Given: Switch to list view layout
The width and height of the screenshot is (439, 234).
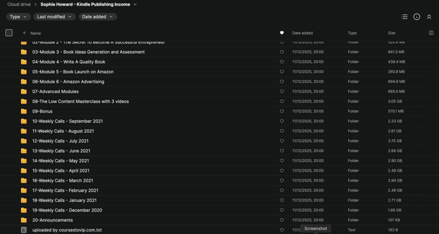Looking at the screenshot, I should click(404, 17).
